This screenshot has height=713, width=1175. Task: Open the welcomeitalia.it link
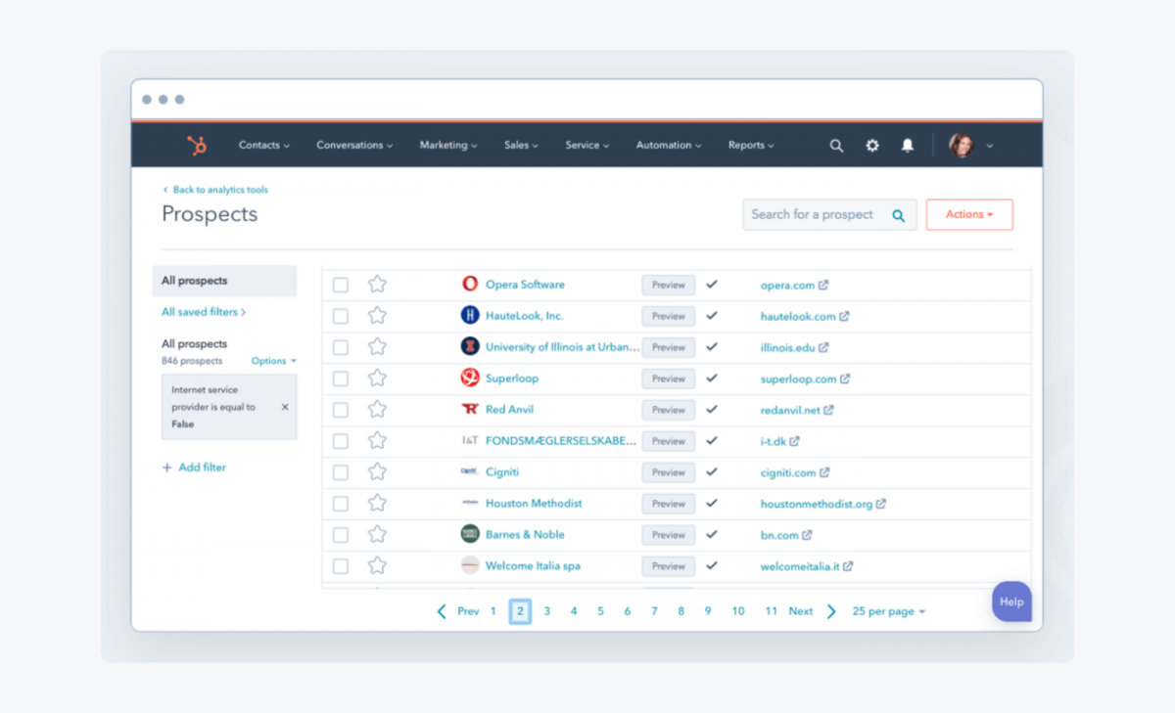800,566
